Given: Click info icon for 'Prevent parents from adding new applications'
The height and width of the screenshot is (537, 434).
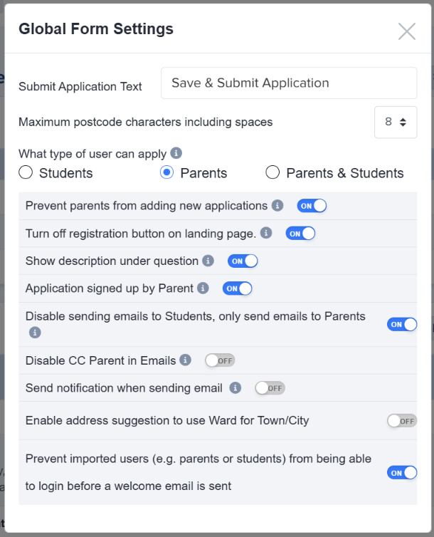Looking at the screenshot, I should coord(277,206).
